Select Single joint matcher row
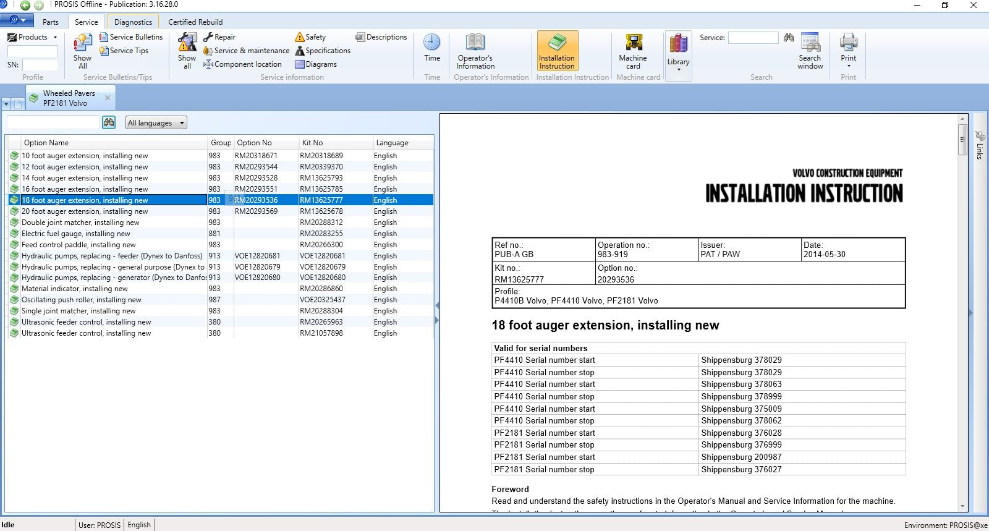The width and height of the screenshot is (989, 531). click(x=220, y=311)
